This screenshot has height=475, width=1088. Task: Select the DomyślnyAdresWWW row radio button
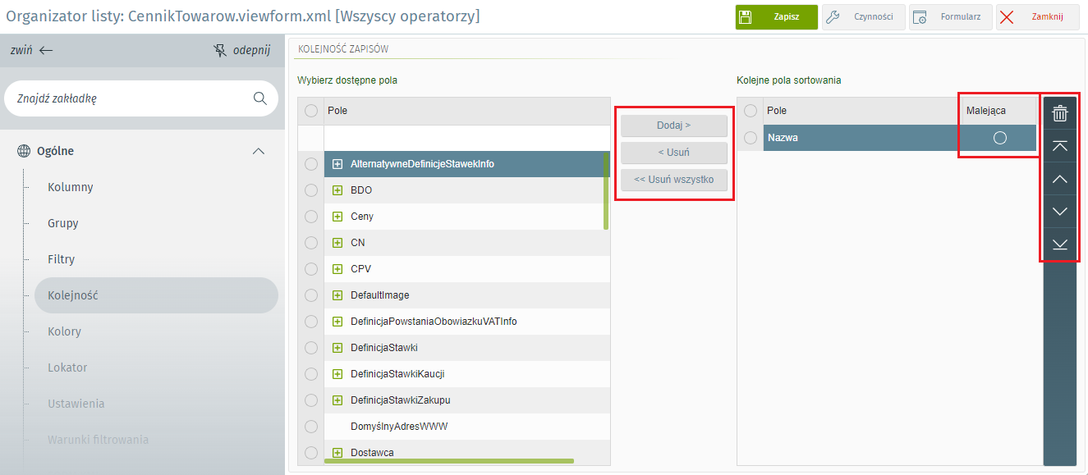[311, 427]
